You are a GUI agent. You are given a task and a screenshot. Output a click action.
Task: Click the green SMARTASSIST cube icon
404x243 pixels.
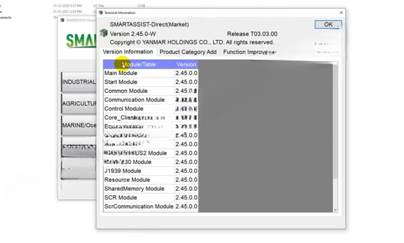[104, 33]
